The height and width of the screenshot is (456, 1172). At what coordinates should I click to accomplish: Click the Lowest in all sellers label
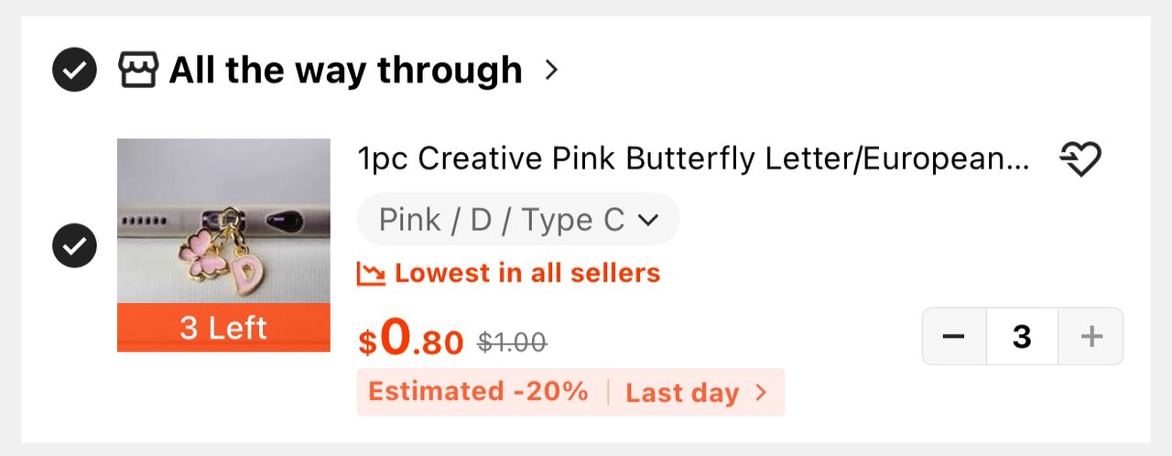tap(527, 273)
